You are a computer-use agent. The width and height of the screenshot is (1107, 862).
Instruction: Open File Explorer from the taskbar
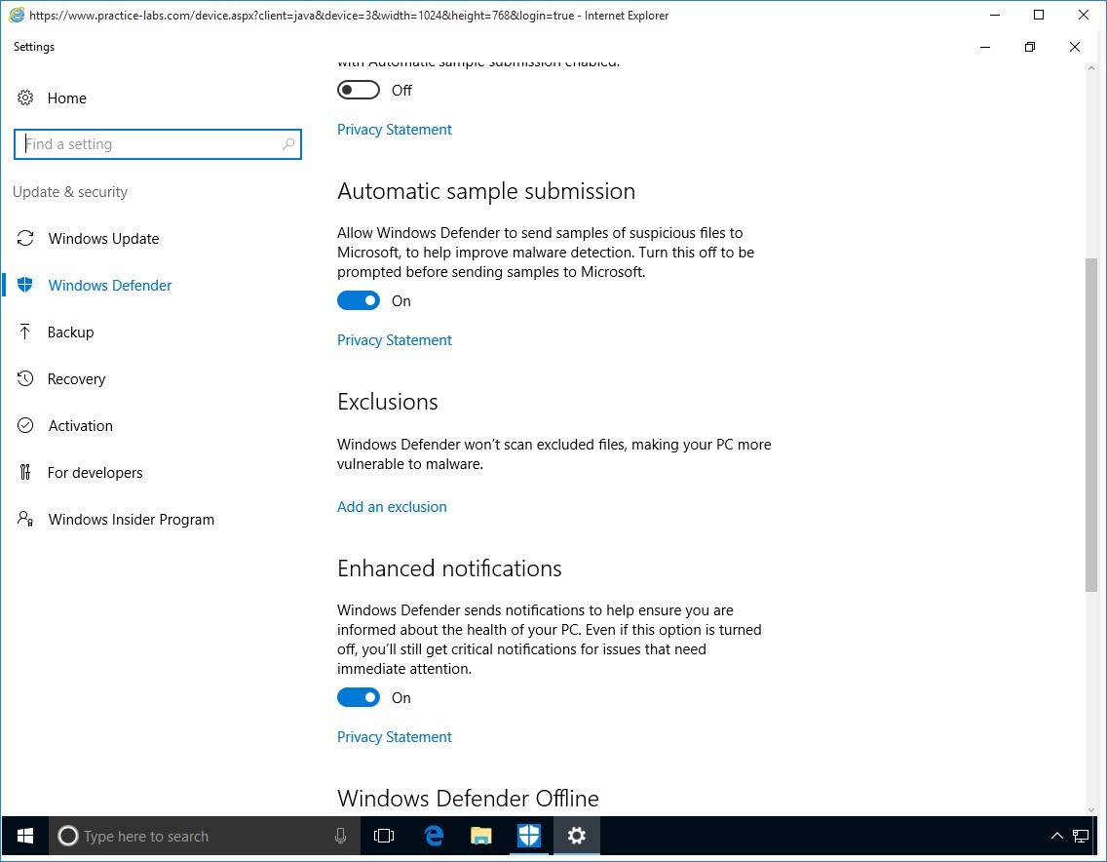(x=480, y=836)
